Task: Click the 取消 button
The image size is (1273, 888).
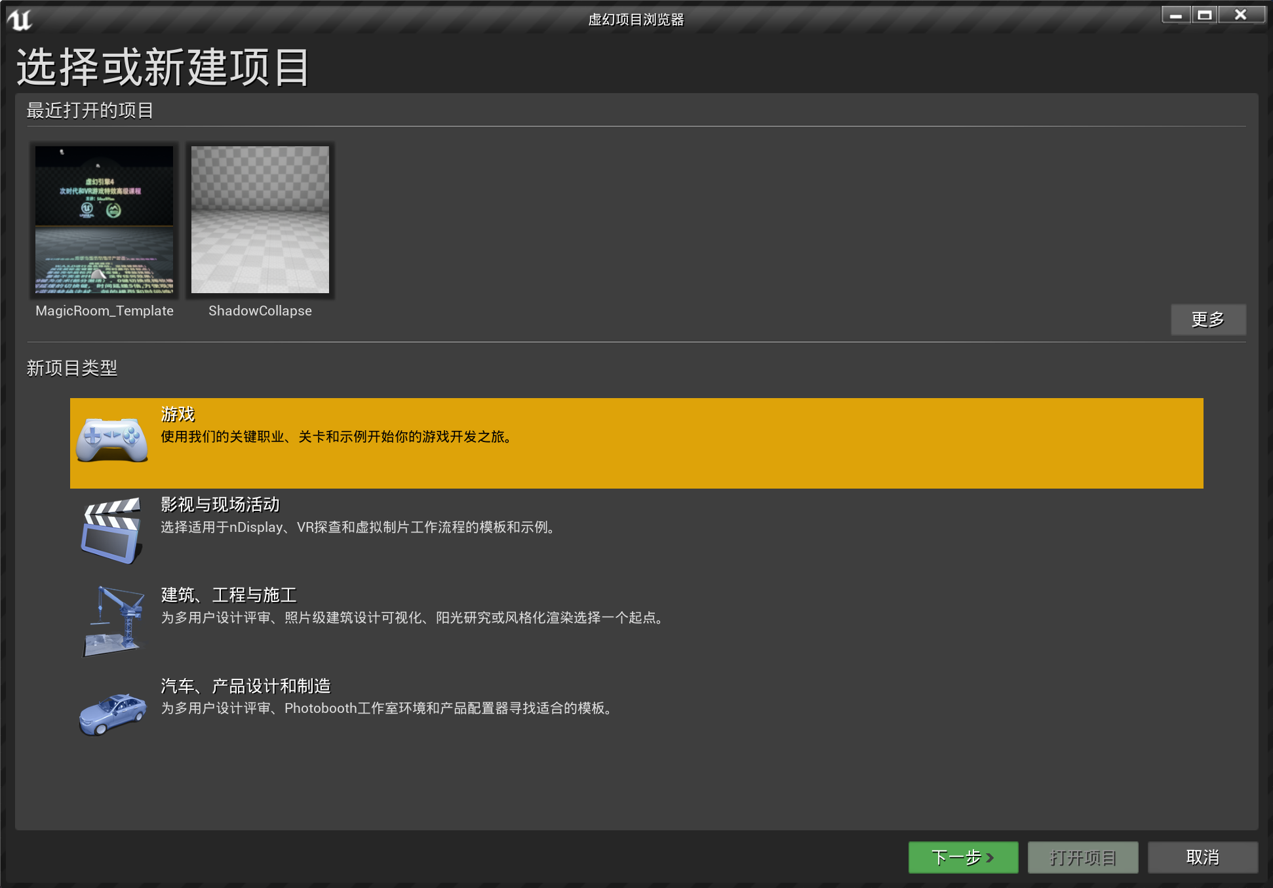Action: pos(1202,857)
